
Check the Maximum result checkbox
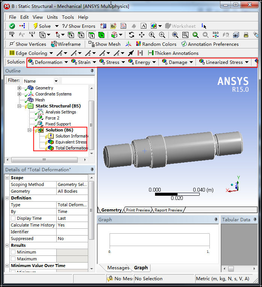click(13, 259)
